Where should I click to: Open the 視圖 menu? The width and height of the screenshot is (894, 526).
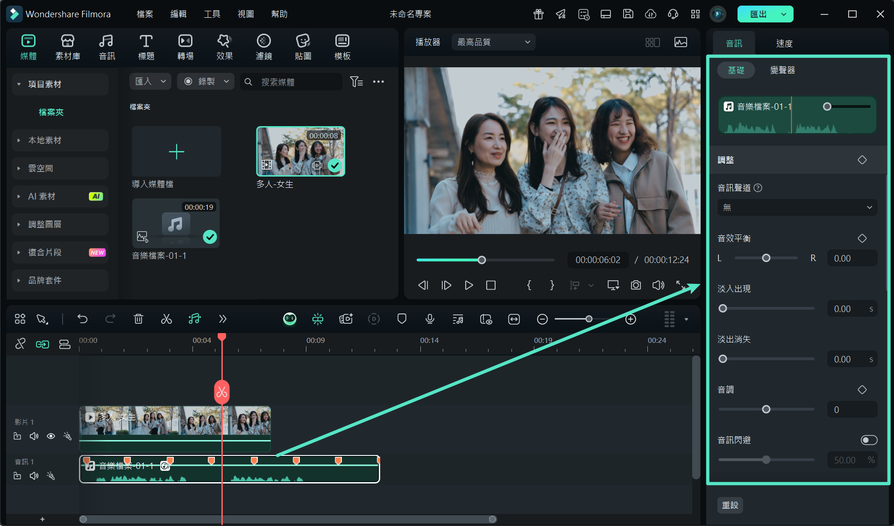pos(246,14)
